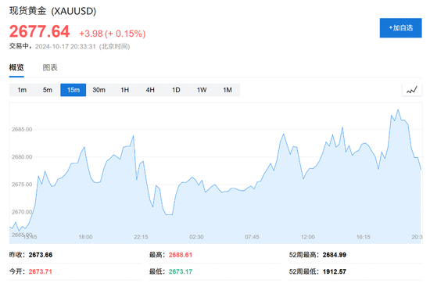Viewport: 430px width, 287px height.
Task: Click the current price 2677.64
Action: (40, 31)
